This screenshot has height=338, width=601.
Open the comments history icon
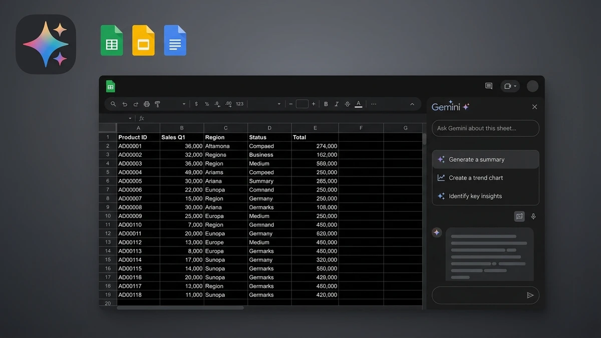click(489, 86)
